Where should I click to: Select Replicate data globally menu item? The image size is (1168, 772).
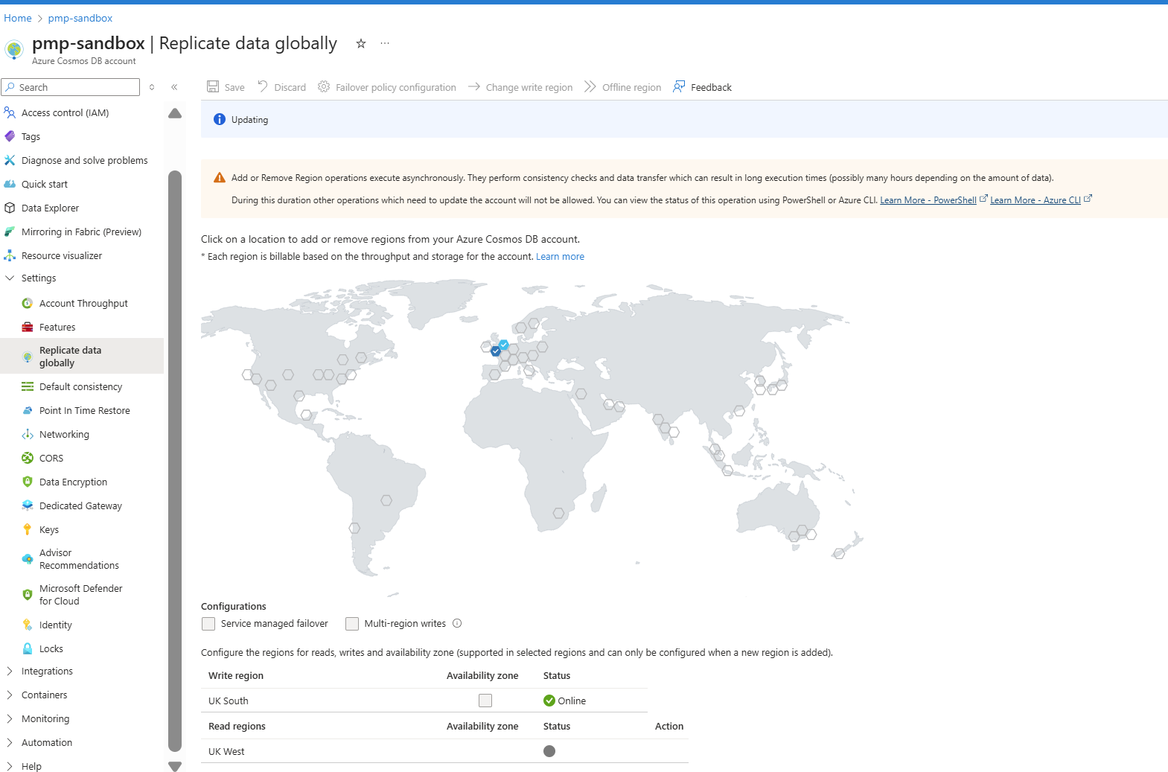[x=82, y=356]
